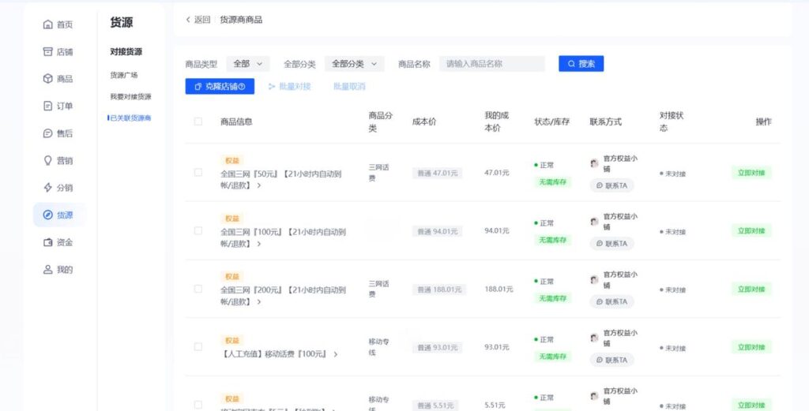
Task: Open 货源广场 in the sub-menu
Action: tap(124, 75)
